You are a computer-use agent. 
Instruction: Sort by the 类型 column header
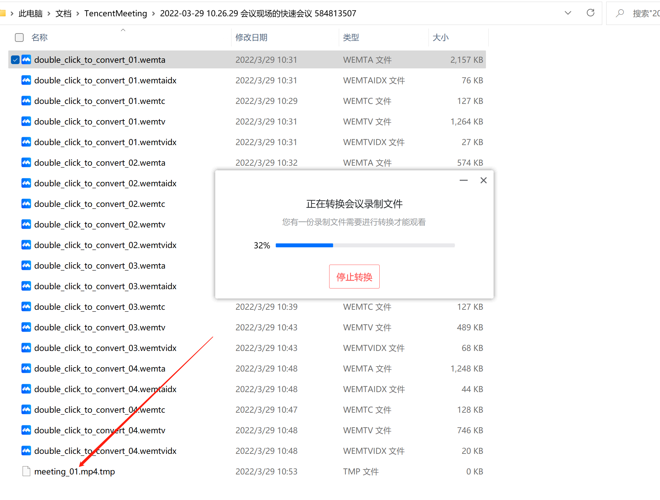click(x=351, y=38)
